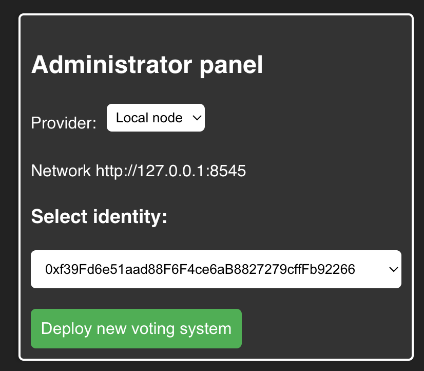The width and height of the screenshot is (424, 371).
Task: Click the Network http://127.0.0.1:8545 text
Action: [139, 171]
